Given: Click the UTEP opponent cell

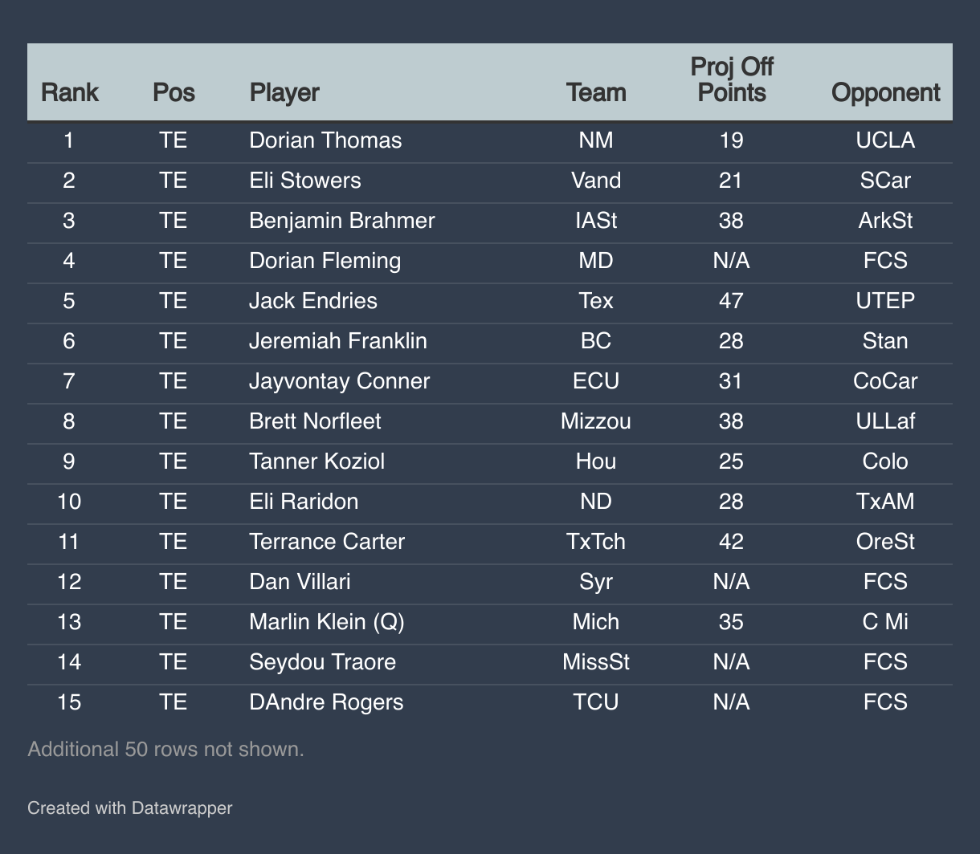Looking at the screenshot, I should (x=885, y=301).
